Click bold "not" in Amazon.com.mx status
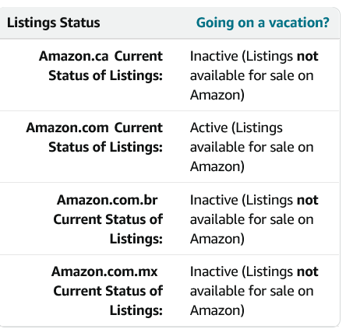Screen dimensions: 353x336 (x=308, y=271)
